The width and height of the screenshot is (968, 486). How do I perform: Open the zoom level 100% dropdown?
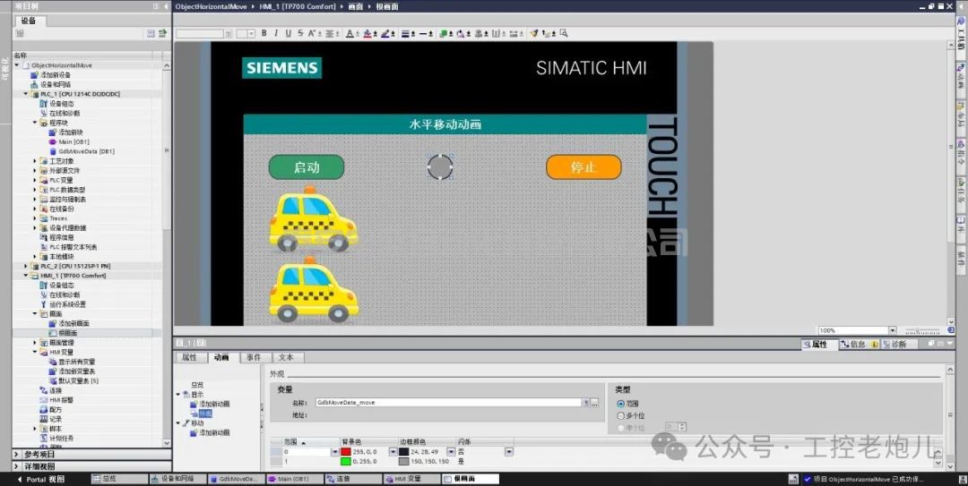(891, 330)
